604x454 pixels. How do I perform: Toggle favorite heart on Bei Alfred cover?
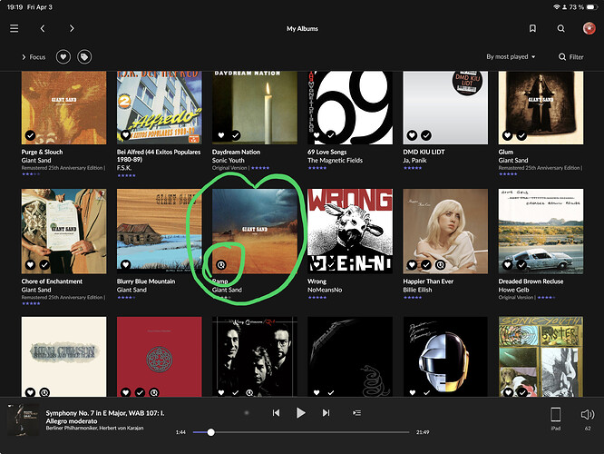coord(125,135)
